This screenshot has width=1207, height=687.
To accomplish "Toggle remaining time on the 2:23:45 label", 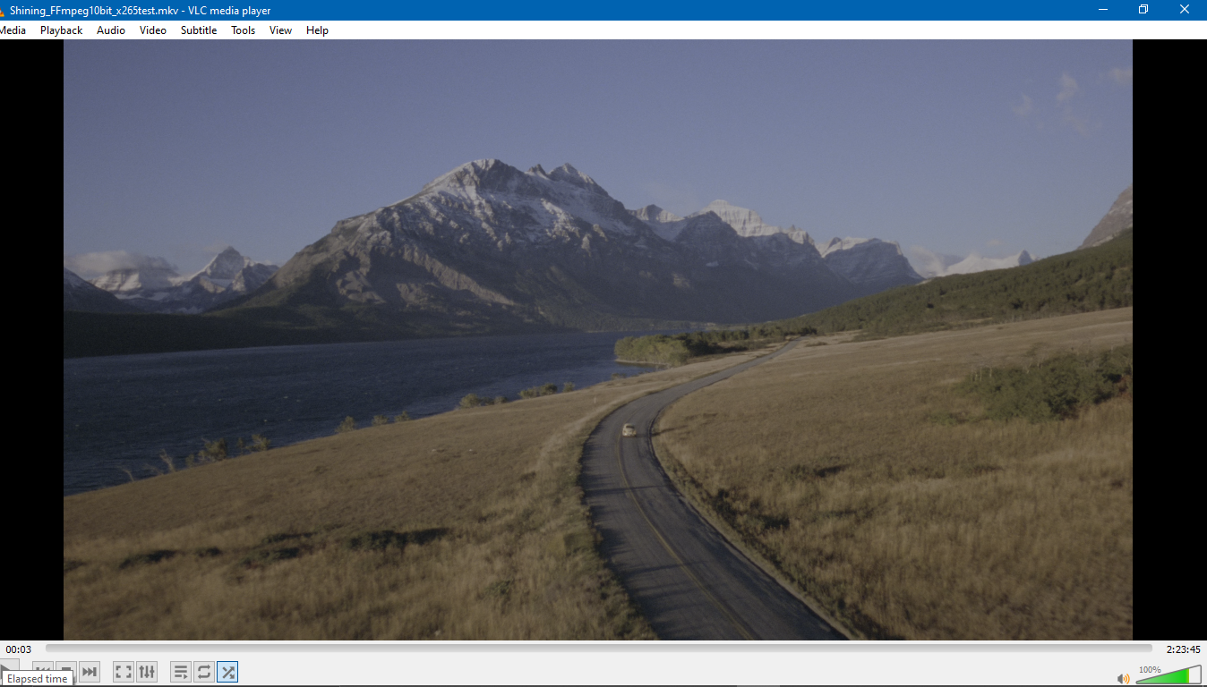I will pyautogui.click(x=1183, y=649).
